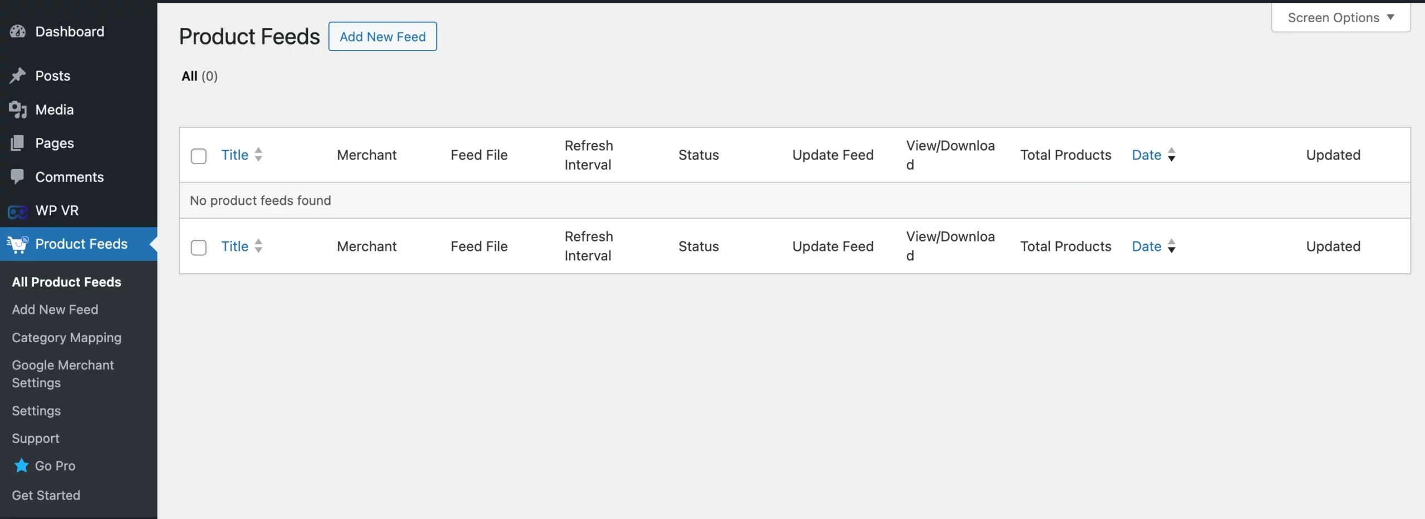Open Category Mapping submenu item
Viewport: 1425px width, 519px height.
67,338
